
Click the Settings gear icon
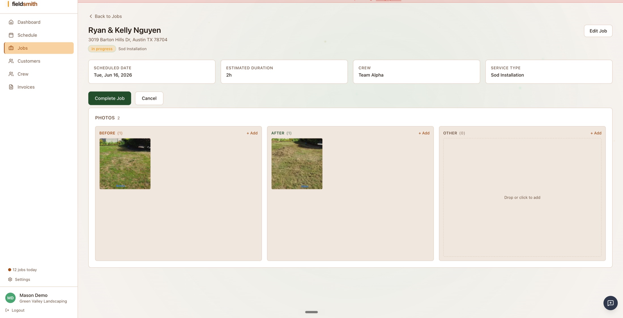tap(10, 280)
